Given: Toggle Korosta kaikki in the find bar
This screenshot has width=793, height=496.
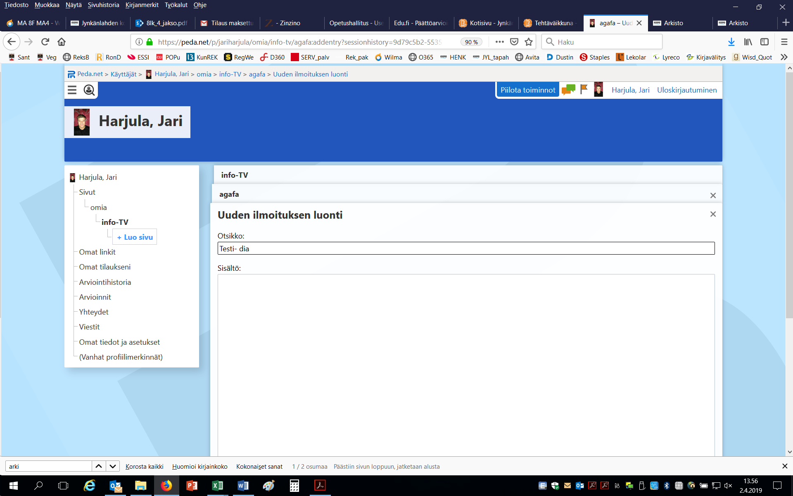Looking at the screenshot, I should 144,466.
